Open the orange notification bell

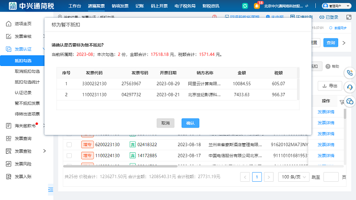coord(257,6)
